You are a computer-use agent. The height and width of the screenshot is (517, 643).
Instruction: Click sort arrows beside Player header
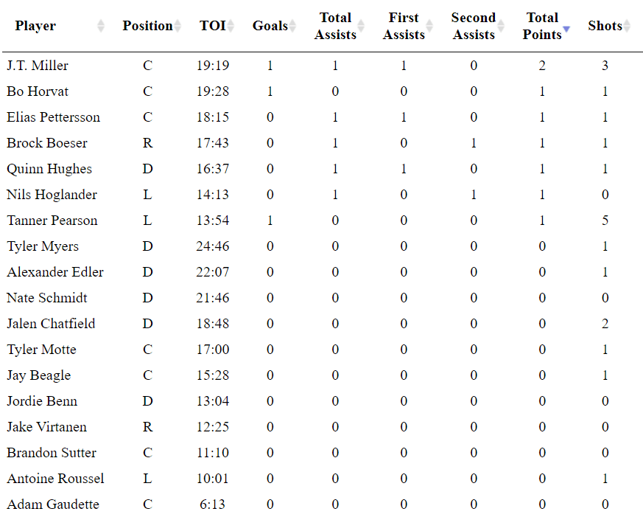101,27
